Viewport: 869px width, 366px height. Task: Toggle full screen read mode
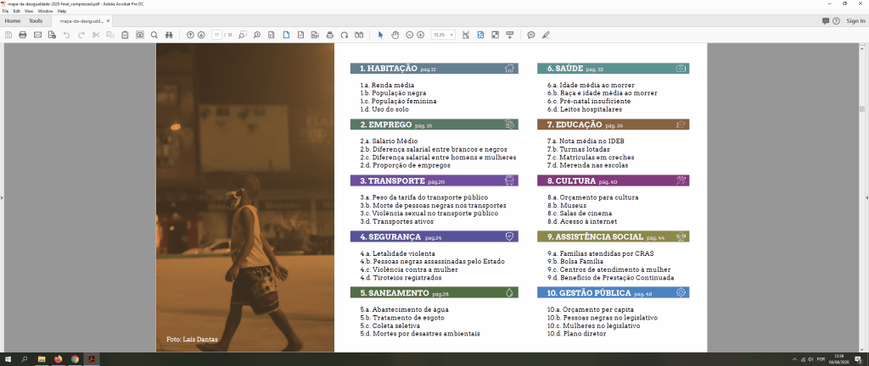point(494,35)
